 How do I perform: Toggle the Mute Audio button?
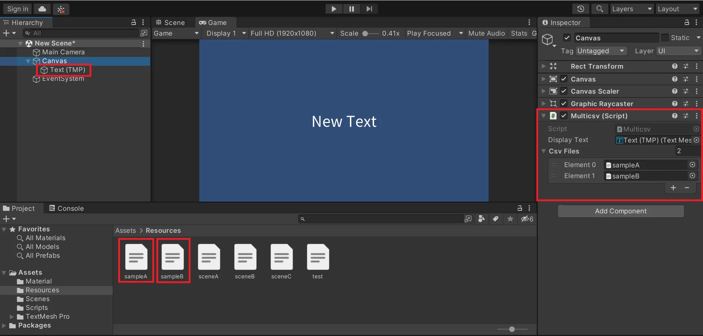point(486,33)
